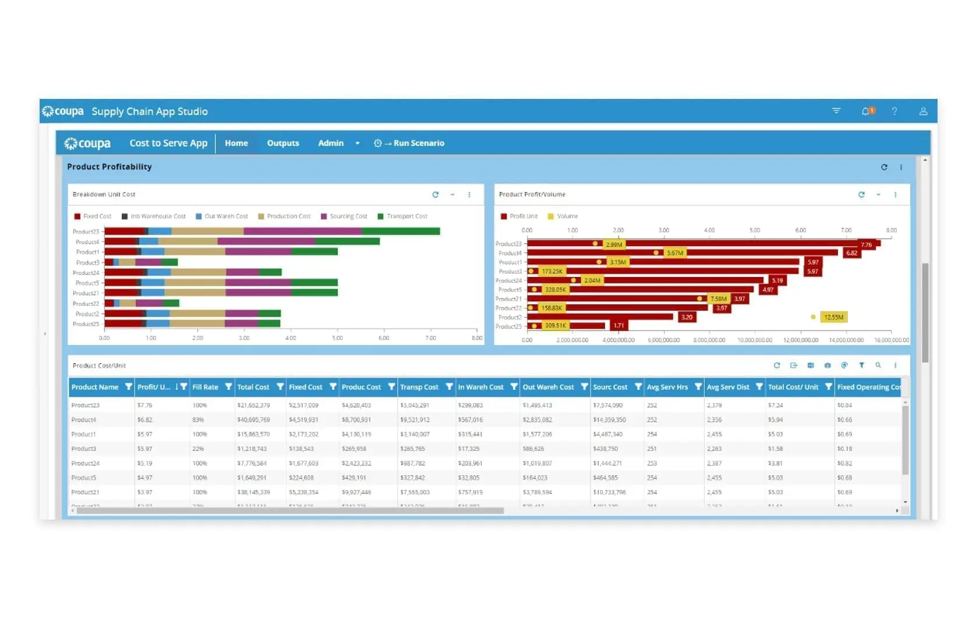Expand the Breakdown Unit Cost chevron dropdown
976x618 pixels.
452,194
